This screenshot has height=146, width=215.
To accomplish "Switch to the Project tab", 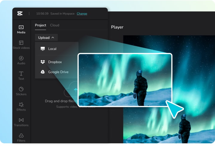I will click(x=40, y=25).
